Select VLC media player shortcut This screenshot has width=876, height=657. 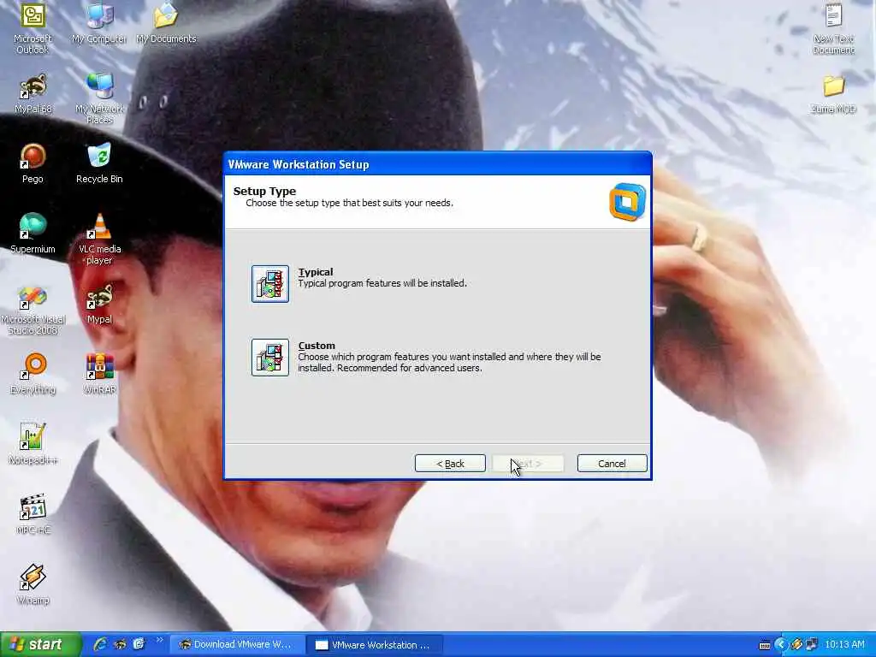click(x=99, y=240)
